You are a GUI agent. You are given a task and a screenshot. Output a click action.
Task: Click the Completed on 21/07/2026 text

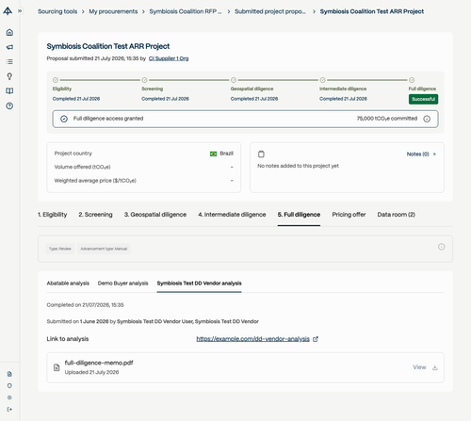pos(85,305)
